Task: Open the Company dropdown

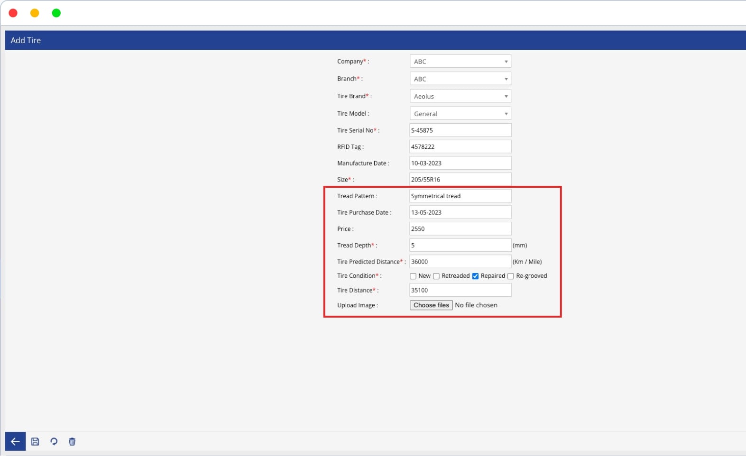Action: click(460, 62)
